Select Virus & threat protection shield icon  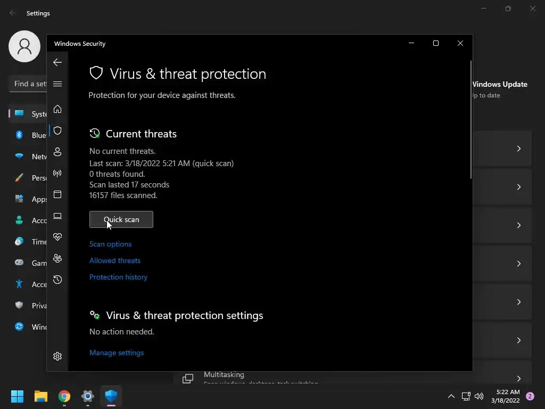57,130
